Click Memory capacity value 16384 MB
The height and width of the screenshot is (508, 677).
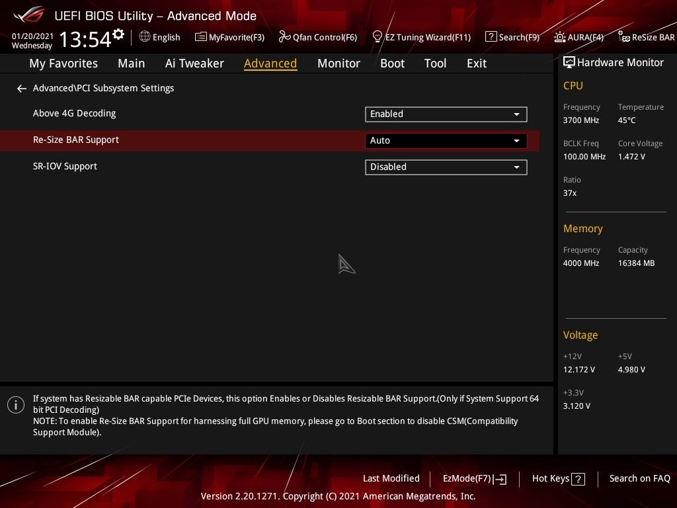point(636,263)
